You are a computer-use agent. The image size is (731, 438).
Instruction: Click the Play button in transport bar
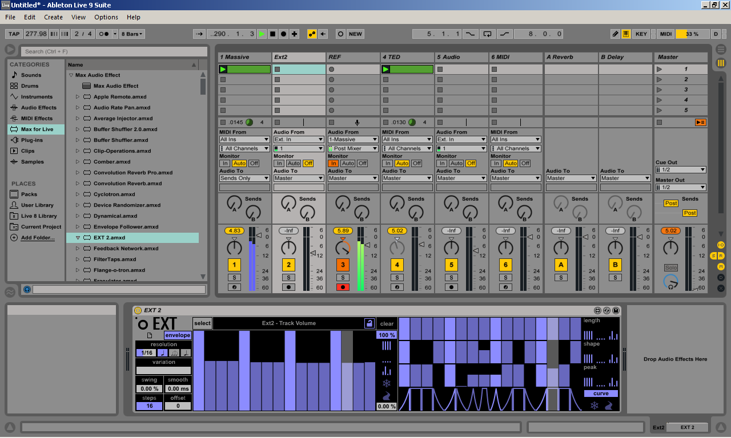262,34
